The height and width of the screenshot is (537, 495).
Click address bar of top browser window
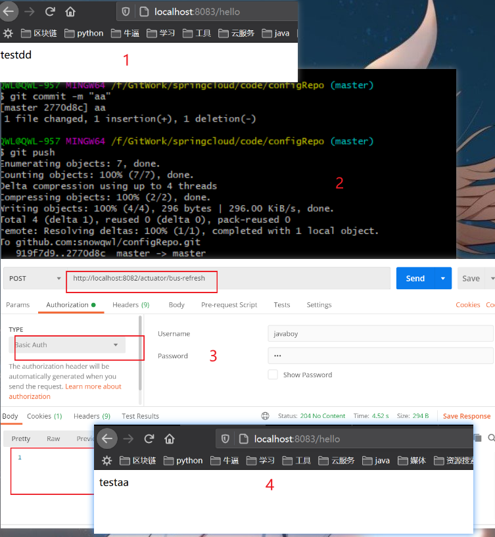click(207, 12)
